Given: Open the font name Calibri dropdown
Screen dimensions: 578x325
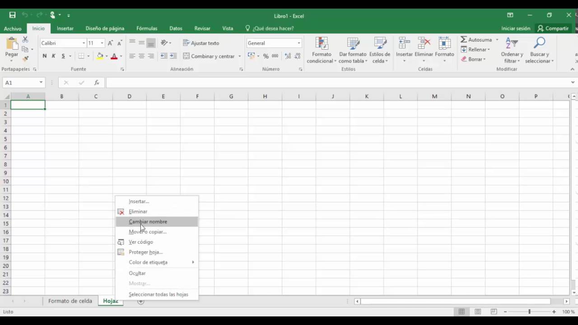Looking at the screenshot, I should [84, 43].
